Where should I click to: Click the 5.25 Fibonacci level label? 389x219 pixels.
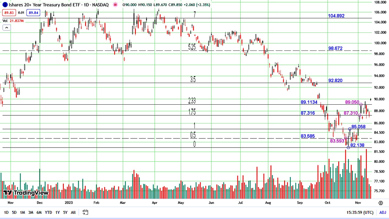point(192,47)
